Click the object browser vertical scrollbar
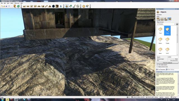Screen dimensions: 179x101 click(177, 40)
